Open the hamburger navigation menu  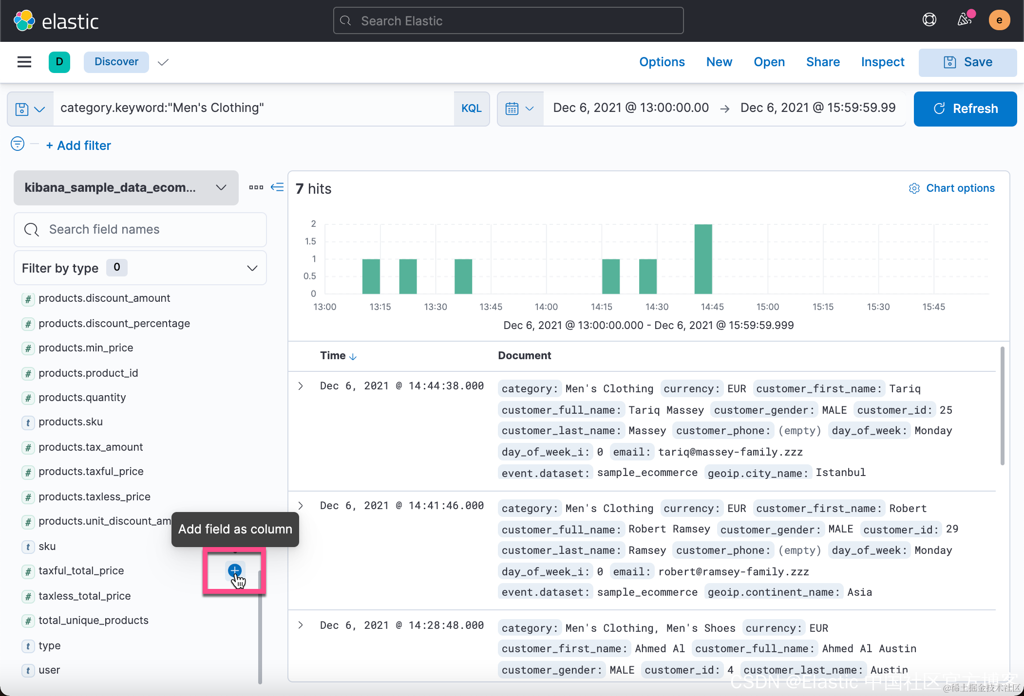24,62
